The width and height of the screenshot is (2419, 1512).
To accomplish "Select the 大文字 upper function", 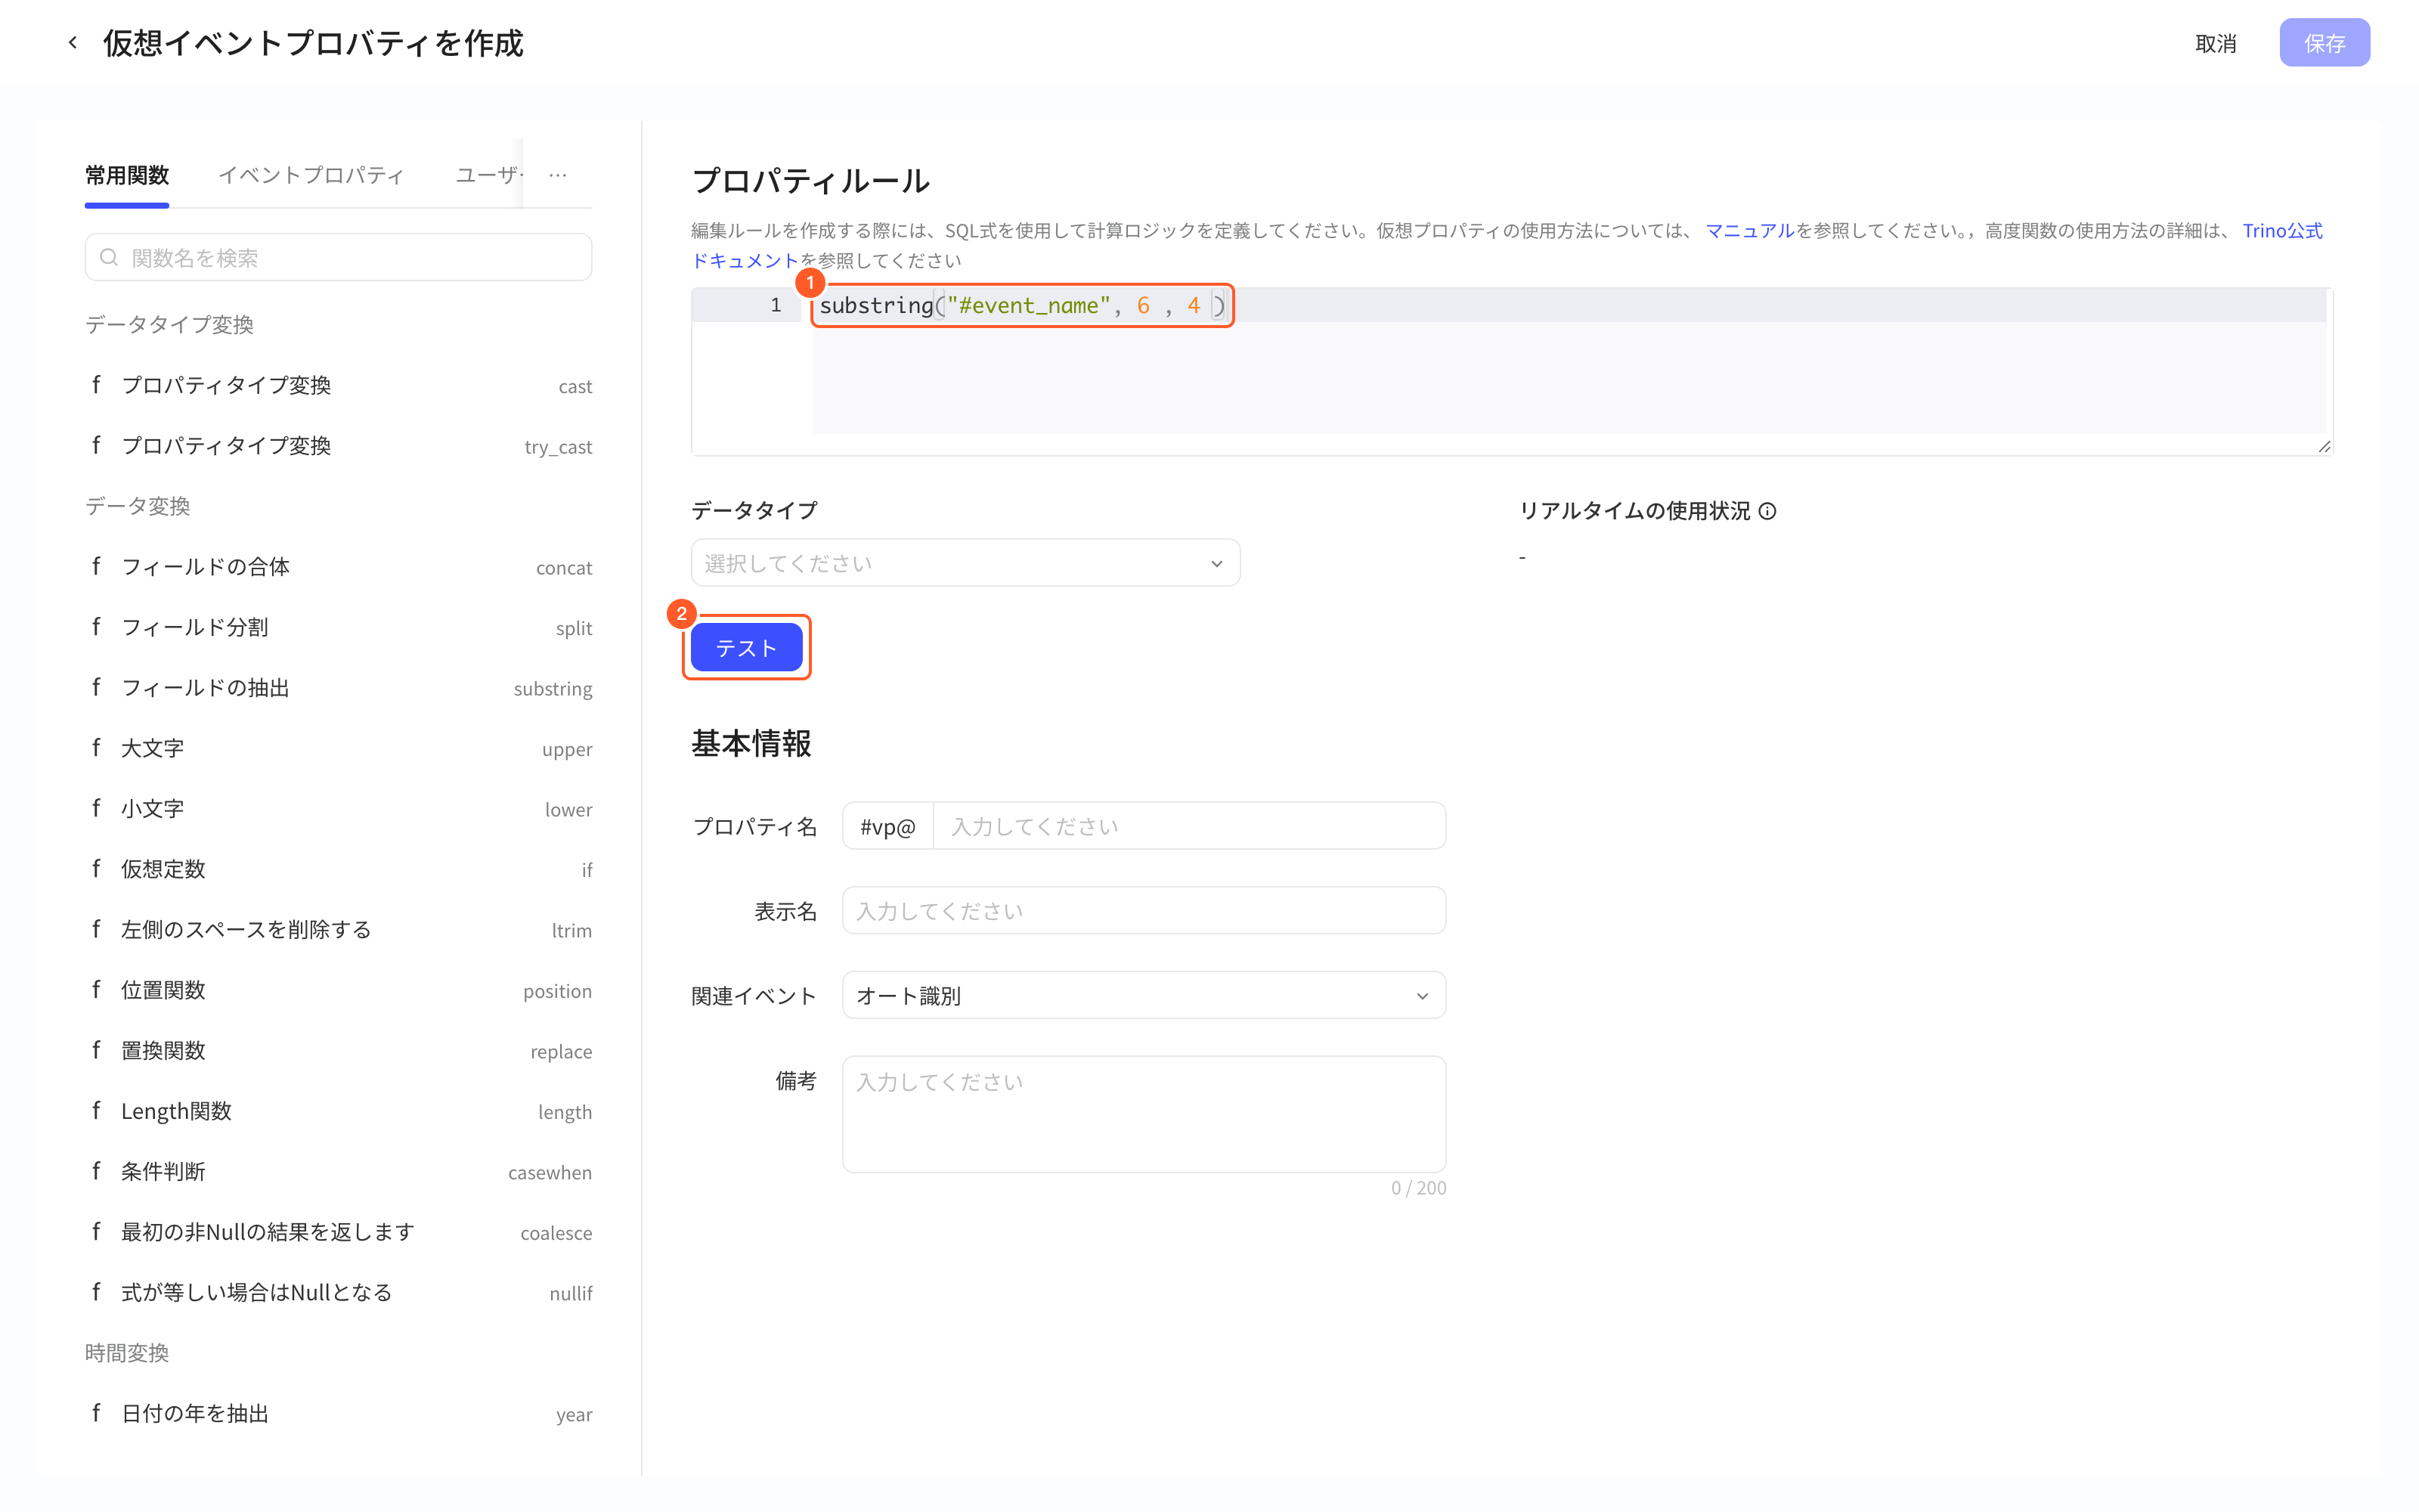I will 338,749.
